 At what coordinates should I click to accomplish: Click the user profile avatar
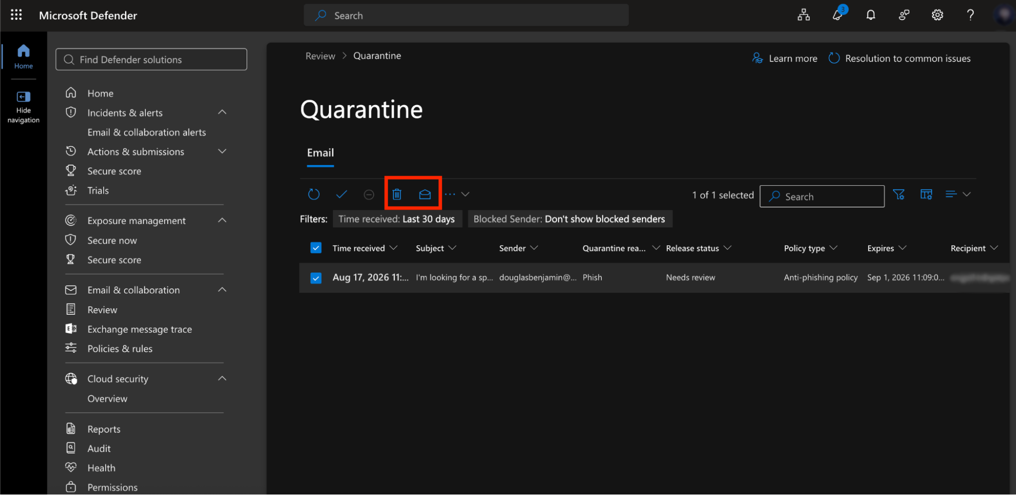(x=1004, y=15)
